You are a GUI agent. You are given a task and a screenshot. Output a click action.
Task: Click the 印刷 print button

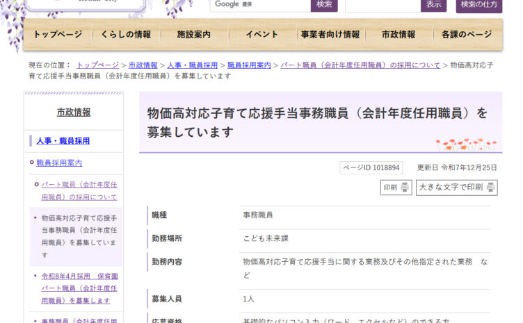tap(396, 188)
